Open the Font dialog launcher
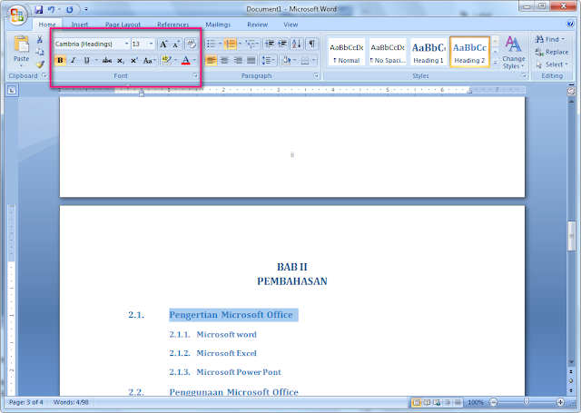 tap(195, 75)
